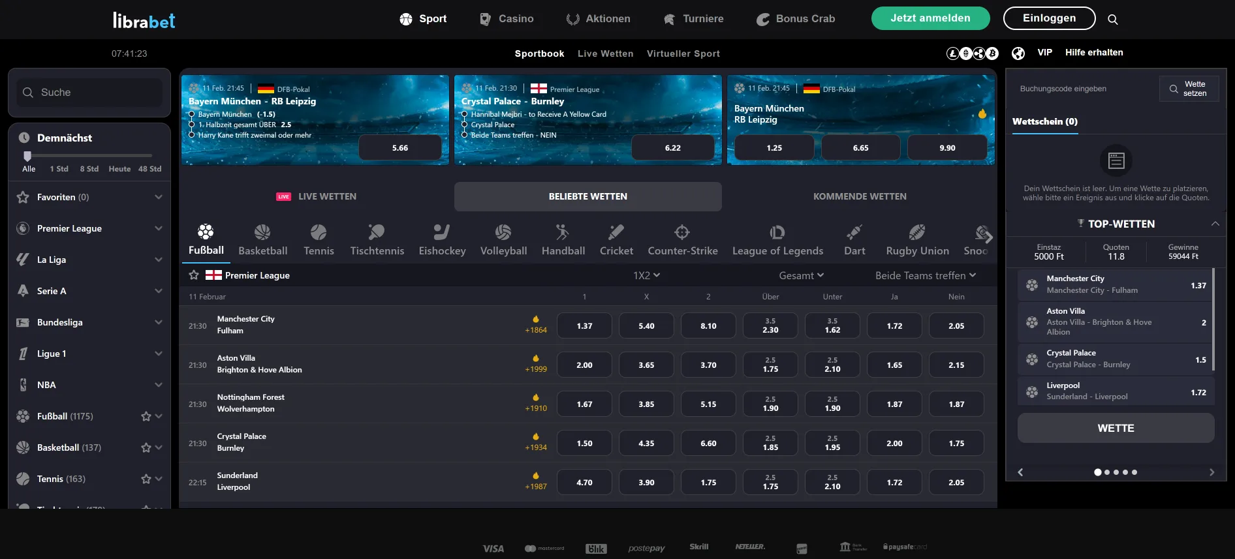Screen dimensions: 1235x559
Task: Click the WETTE button
Action: click(1116, 428)
